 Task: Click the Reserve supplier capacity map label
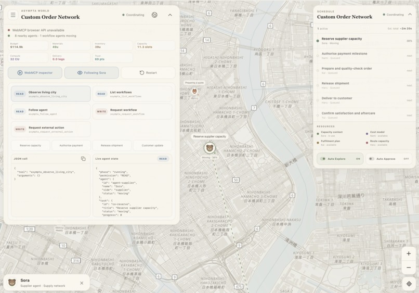pos(209,136)
